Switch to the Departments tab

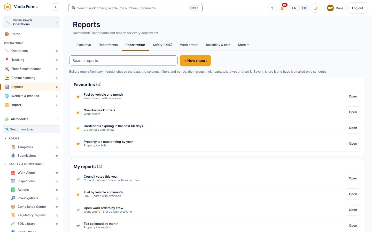(108, 45)
